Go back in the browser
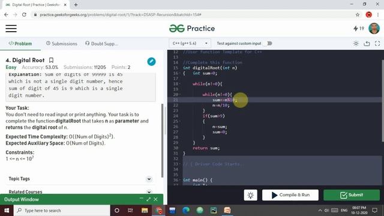Screen dimensions: 384x216 7,14
